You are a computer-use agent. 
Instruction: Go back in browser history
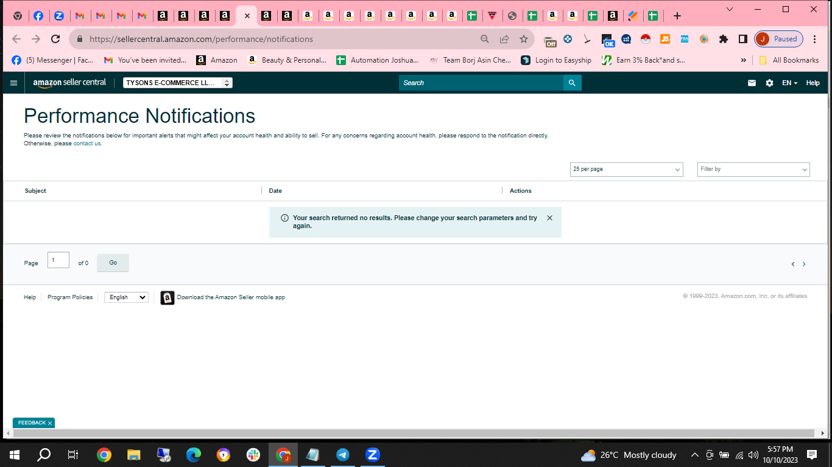pyautogui.click(x=16, y=39)
